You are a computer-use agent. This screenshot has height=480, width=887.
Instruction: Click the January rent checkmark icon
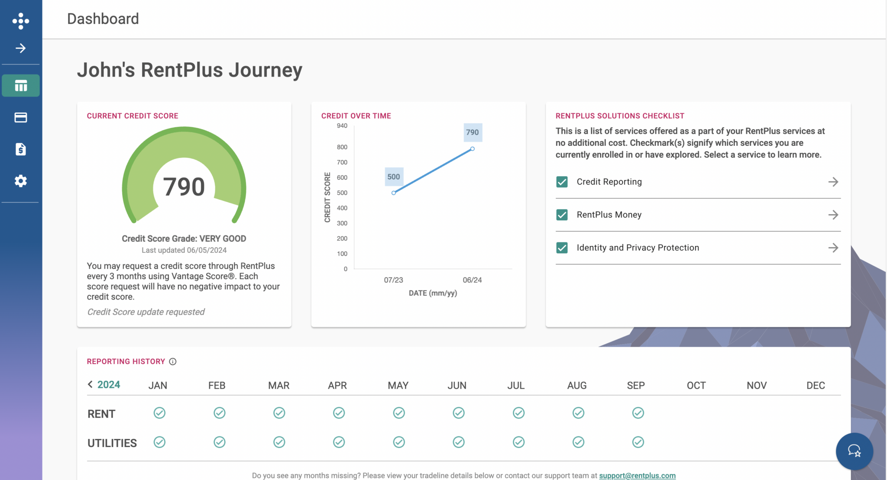coord(159,413)
